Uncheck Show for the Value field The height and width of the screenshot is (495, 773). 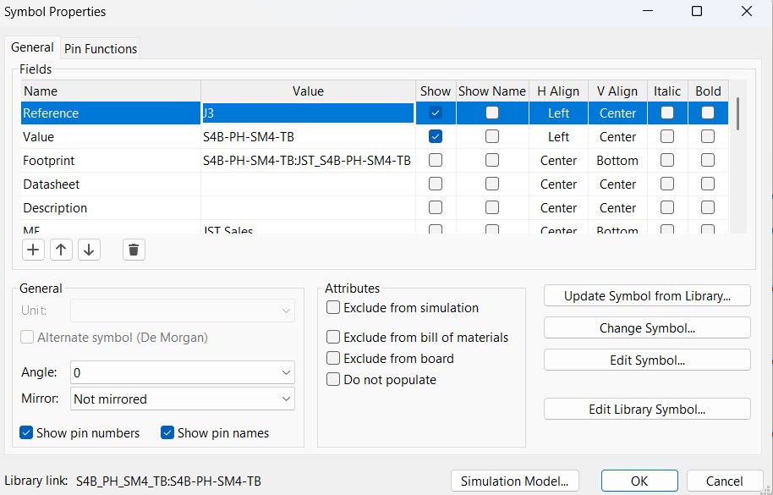click(435, 136)
